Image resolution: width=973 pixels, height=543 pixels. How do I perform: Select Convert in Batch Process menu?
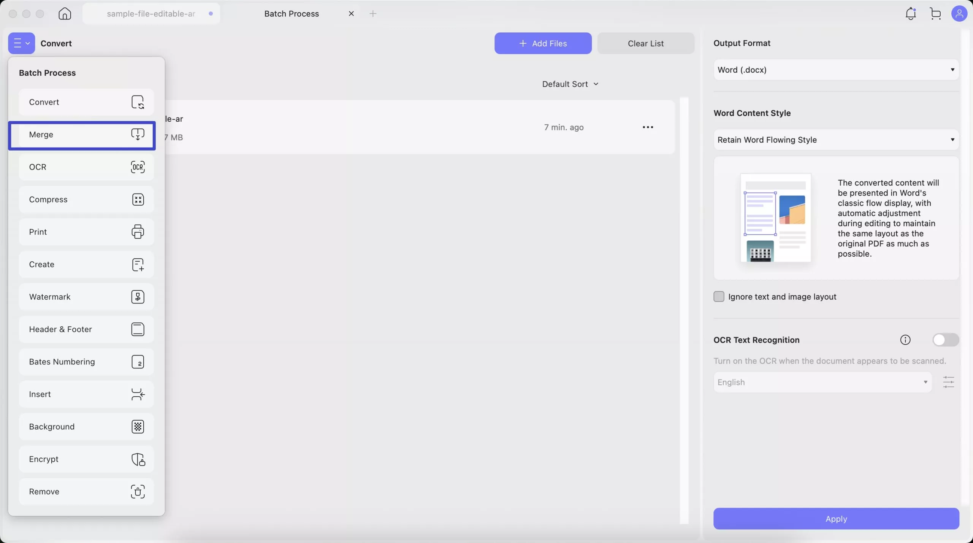(86, 102)
